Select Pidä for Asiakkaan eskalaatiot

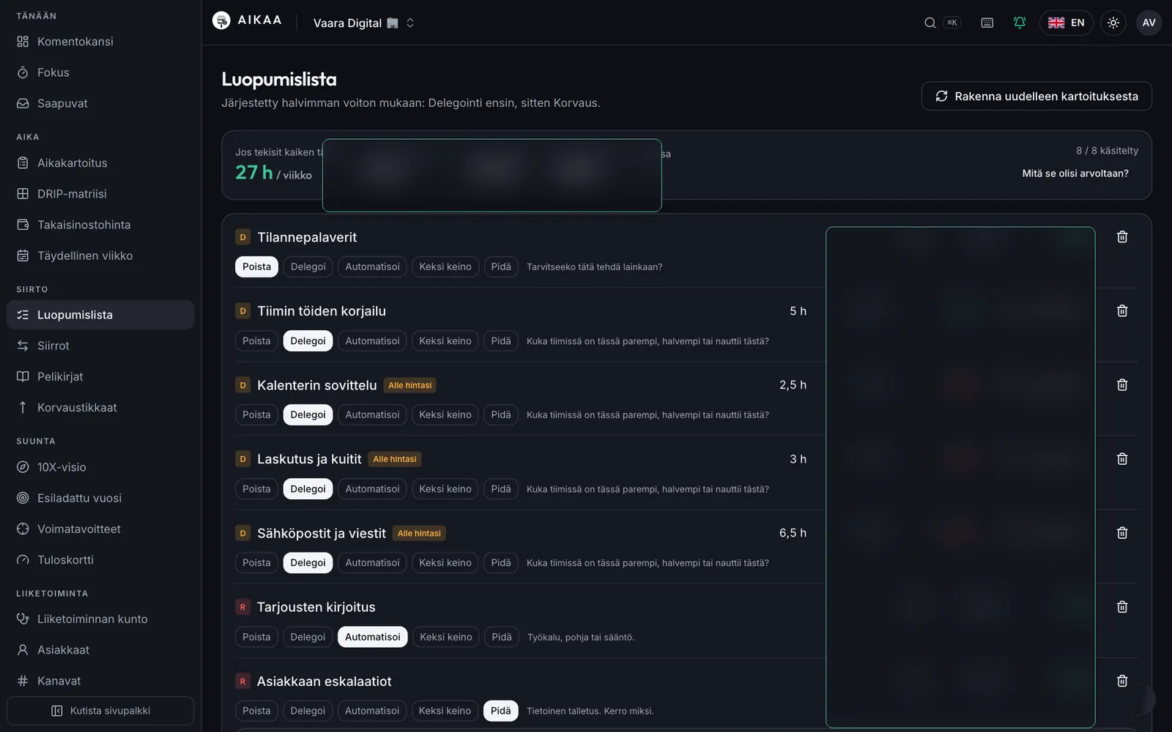501,711
